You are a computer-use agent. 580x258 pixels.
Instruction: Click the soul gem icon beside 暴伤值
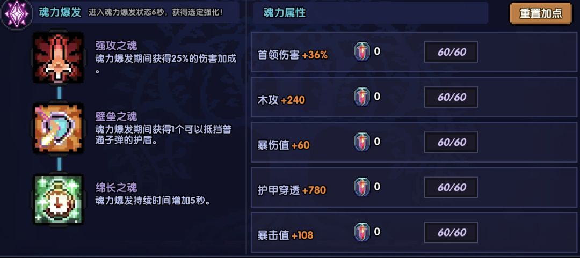(x=363, y=142)
